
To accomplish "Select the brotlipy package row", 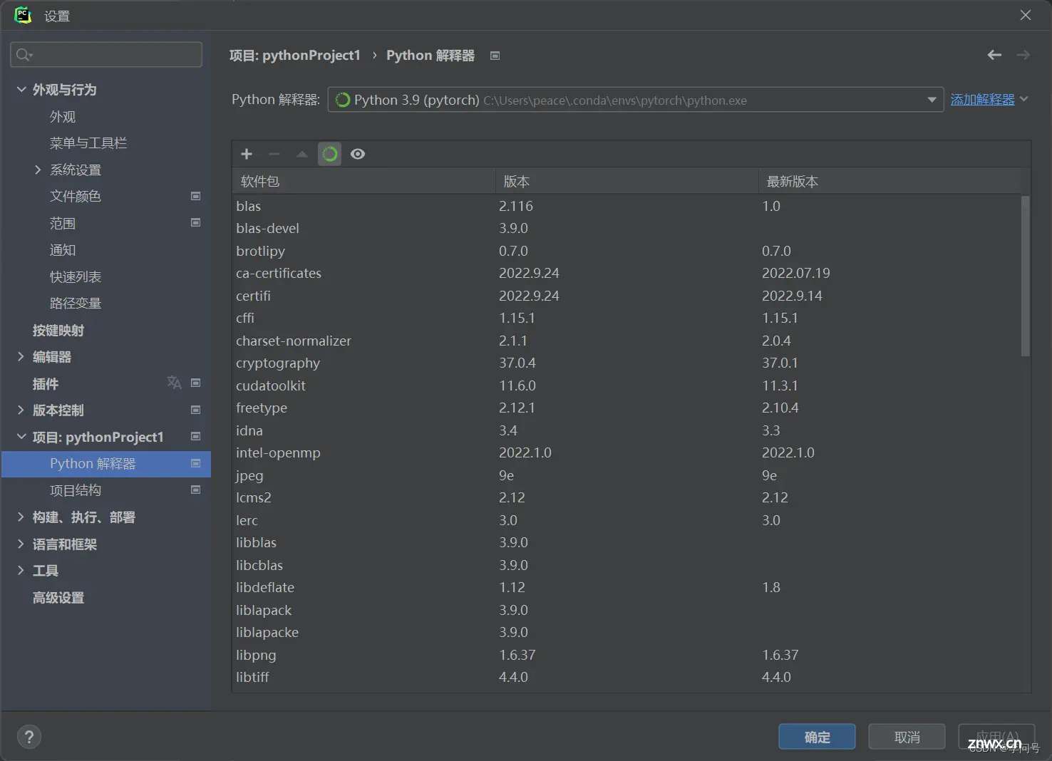I will (627, 251).
